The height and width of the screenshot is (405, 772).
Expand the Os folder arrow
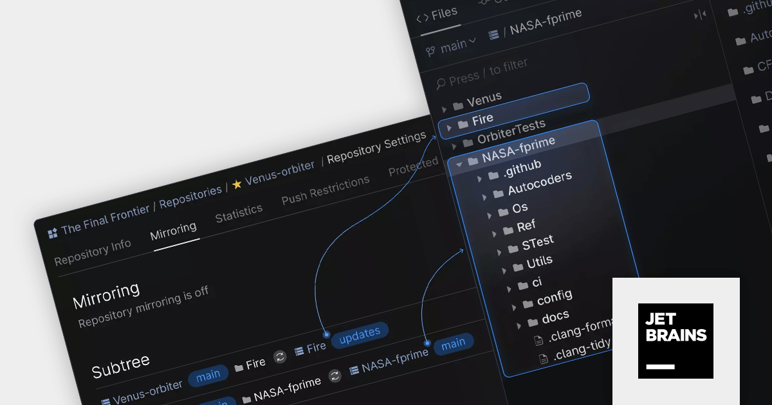(490, 215)
